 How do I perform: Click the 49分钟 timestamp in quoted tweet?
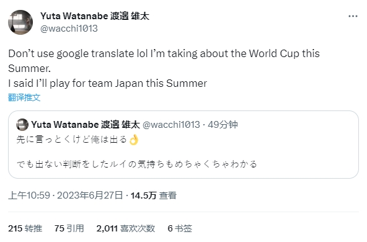(x=223, y=124)
